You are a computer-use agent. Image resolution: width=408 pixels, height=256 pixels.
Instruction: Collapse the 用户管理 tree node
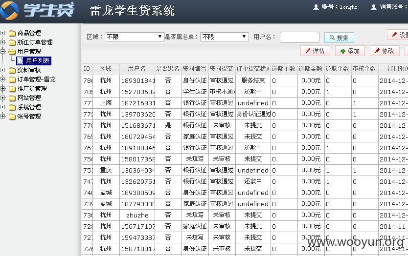(x=2, y=51)
